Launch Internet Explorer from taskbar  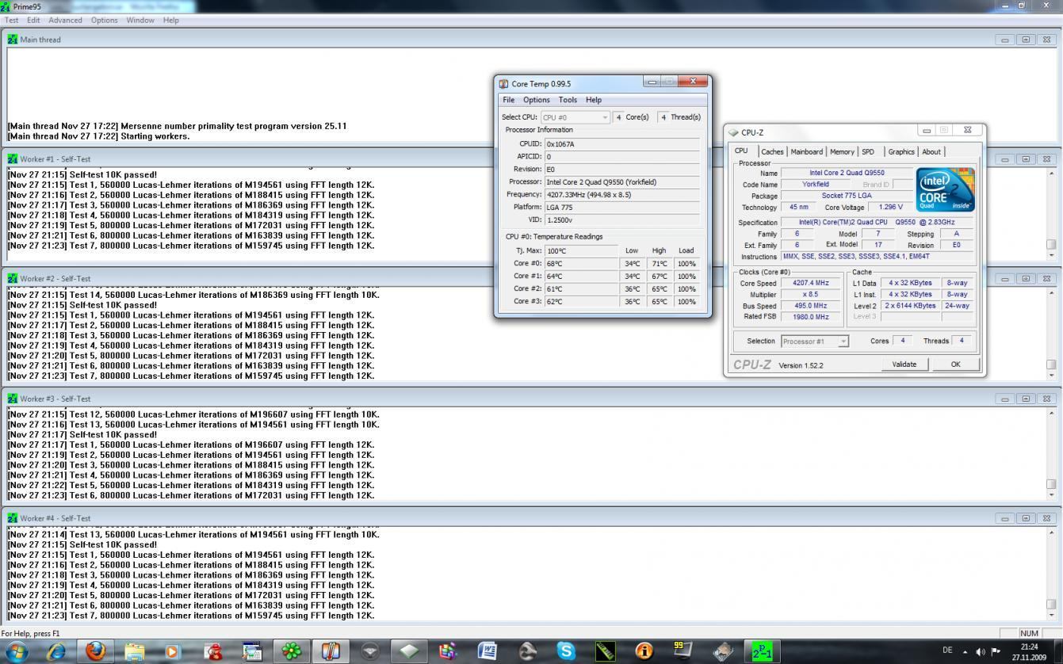56,651
